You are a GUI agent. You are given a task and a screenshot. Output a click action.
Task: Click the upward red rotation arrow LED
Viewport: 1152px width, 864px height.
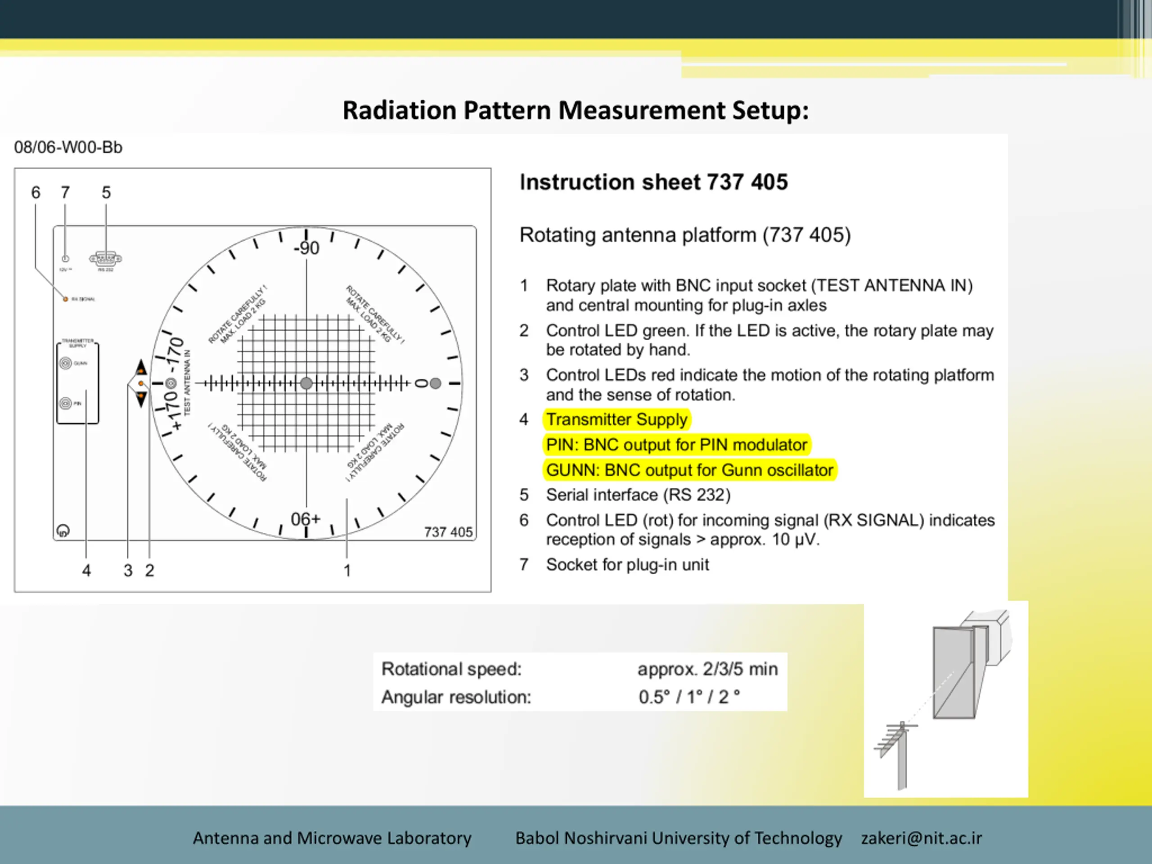coord(141,367)
